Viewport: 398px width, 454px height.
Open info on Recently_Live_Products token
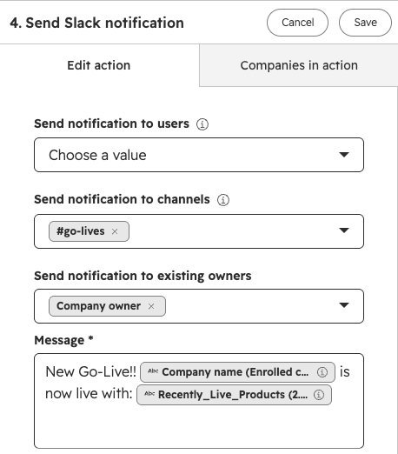319,395
